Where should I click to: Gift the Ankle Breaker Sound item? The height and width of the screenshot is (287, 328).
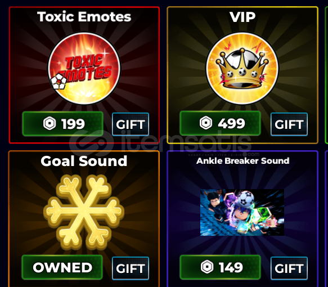tap(289, 268)
